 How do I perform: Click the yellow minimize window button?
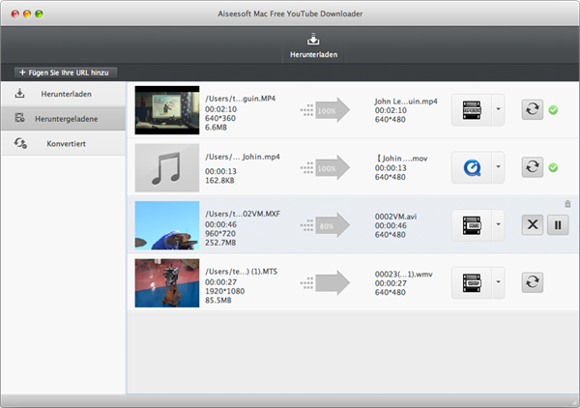pos(27,15)
